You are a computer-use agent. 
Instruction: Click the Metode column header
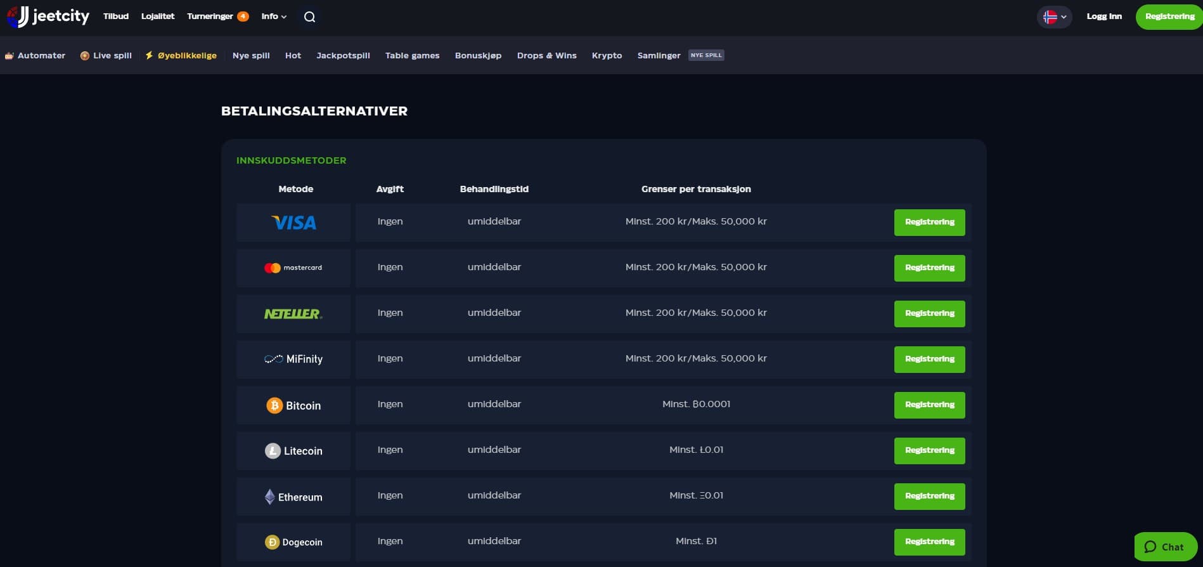[x=295, y=189]
